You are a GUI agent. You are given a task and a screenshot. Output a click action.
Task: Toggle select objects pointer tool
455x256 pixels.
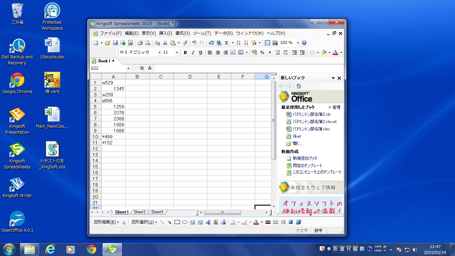tap(124, 222)
